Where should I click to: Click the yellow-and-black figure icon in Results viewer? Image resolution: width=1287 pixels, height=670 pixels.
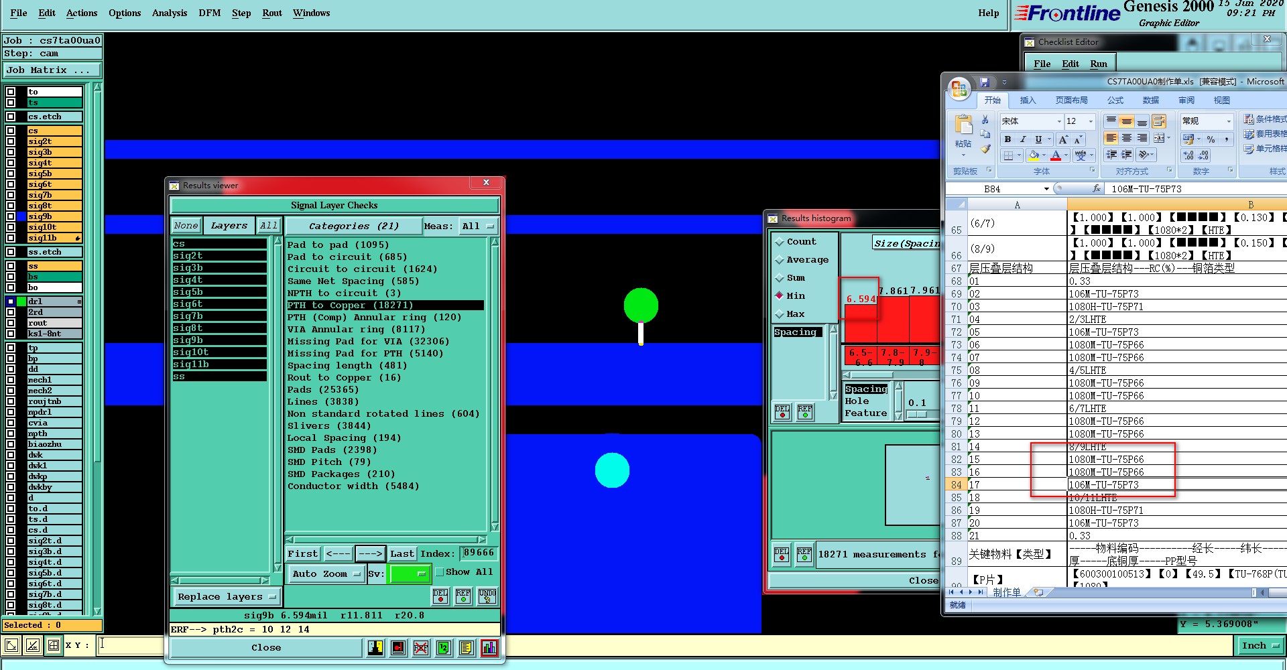point(375,648)
